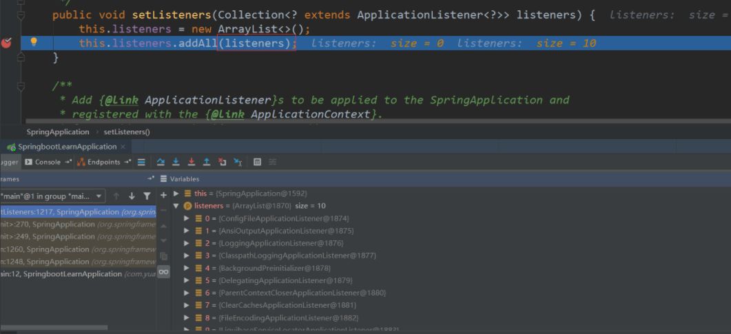
Task: Click the duplicate watch copy icon
Action: tap(163, 256)
